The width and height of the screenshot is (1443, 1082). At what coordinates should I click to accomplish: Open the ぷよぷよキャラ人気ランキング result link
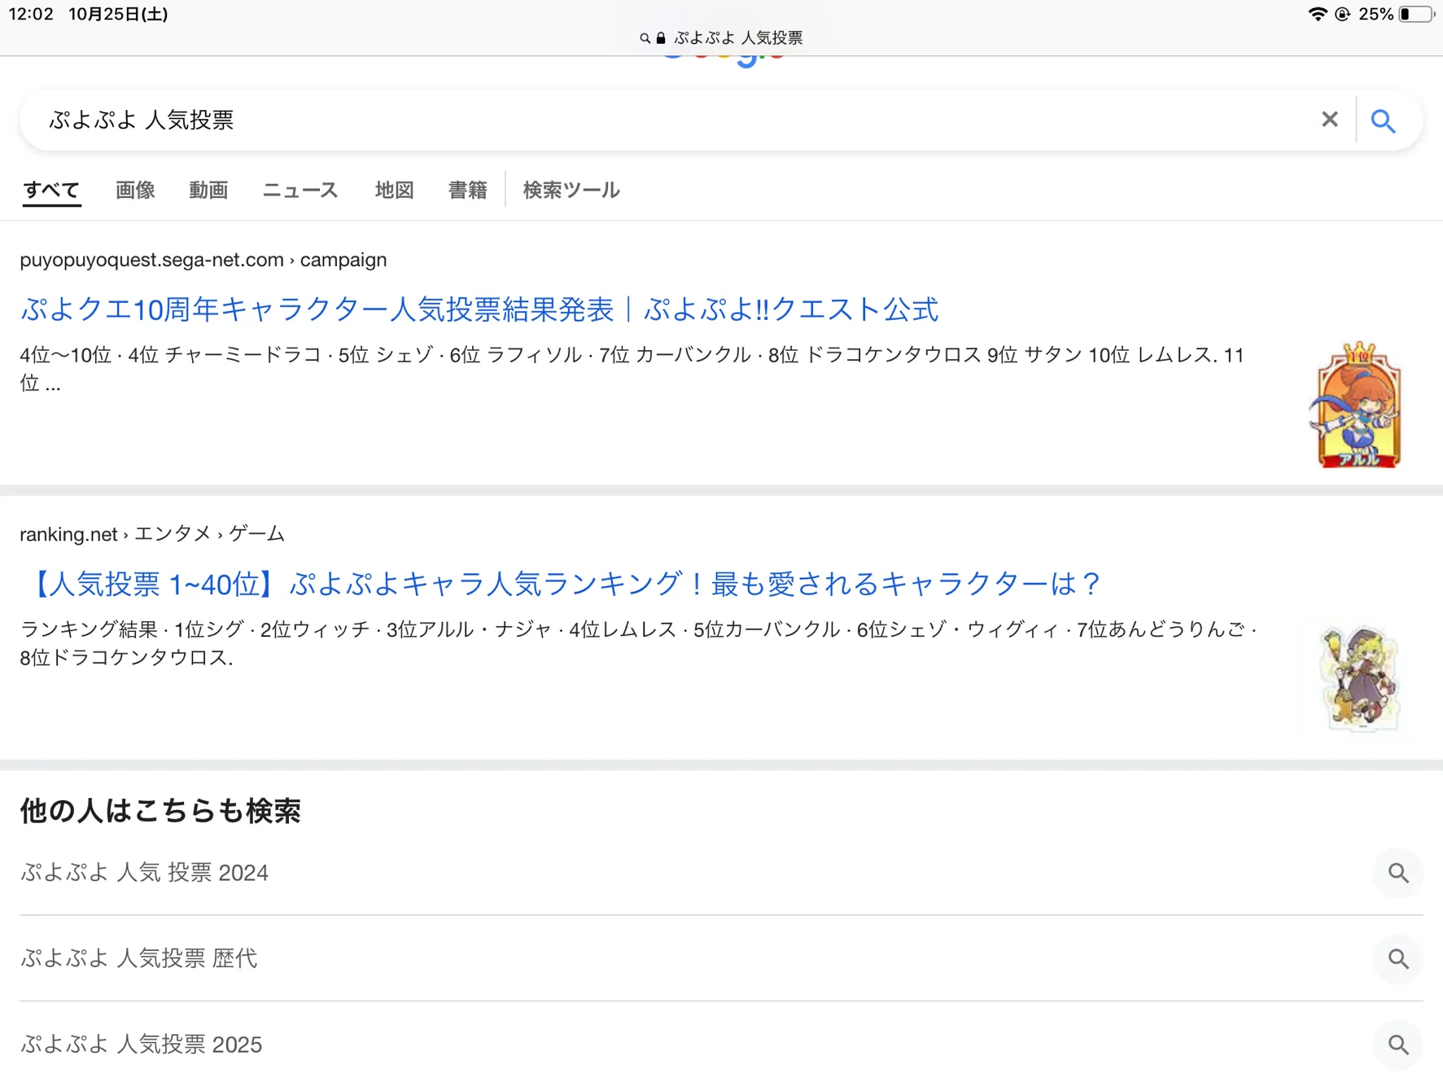(x=562, y=584)
